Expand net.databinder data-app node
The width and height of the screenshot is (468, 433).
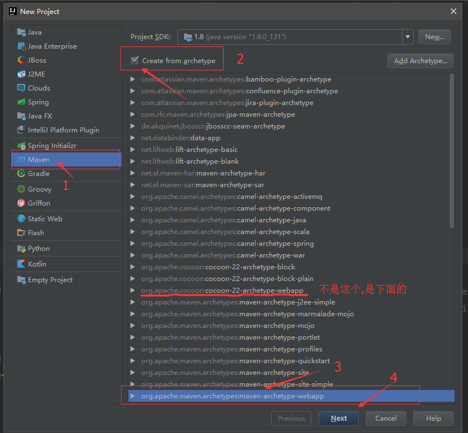pos(133,138)
